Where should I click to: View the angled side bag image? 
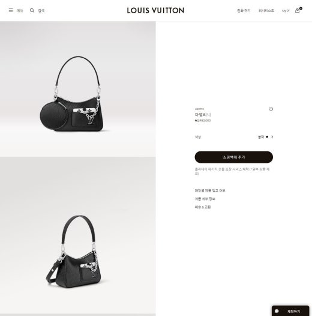coord(77,235)
